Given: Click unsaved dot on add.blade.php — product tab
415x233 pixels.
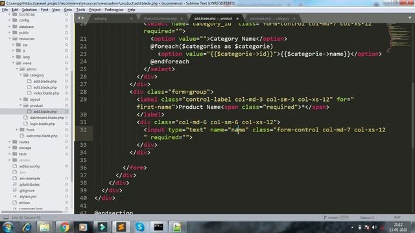Looking at the screenshot, I should pos(237,19).
